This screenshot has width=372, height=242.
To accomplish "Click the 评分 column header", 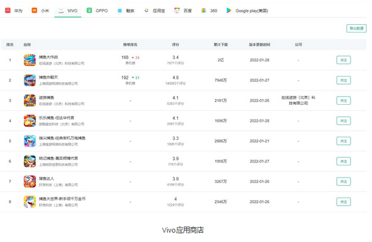I will (x=176, y=45).
